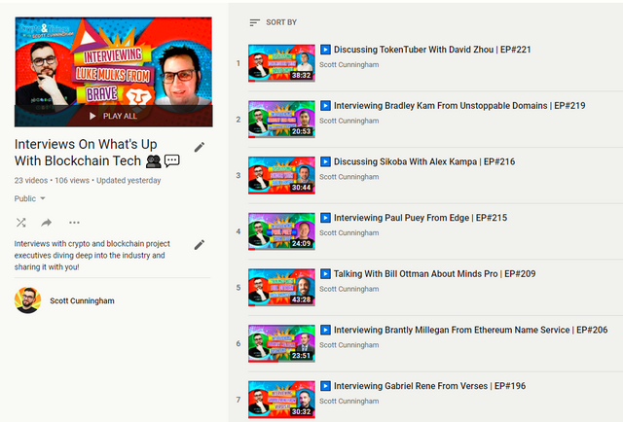Click play icon beside EP#219 title
623x422 pixels.
click(325, 106)
